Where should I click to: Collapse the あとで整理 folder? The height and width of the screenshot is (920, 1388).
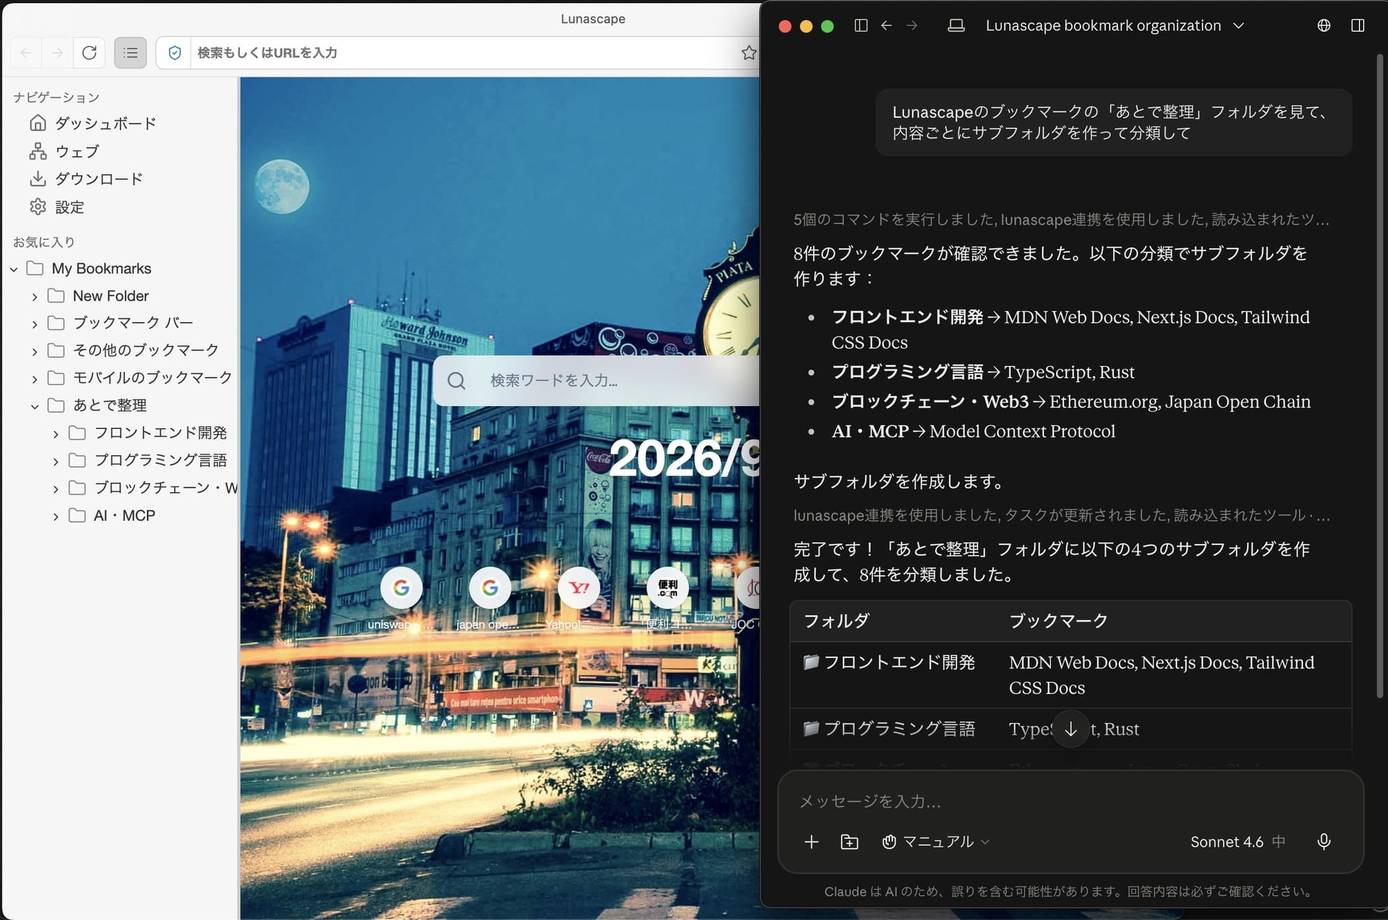(35, 406)
